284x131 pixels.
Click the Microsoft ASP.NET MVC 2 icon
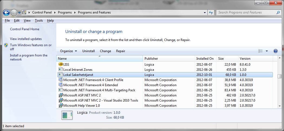pyautogui.click(x=61, y=95)
